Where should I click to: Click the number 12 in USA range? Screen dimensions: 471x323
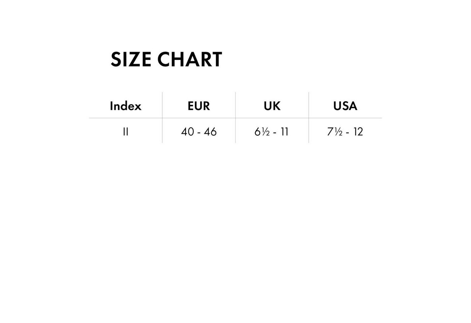point(358,132)
